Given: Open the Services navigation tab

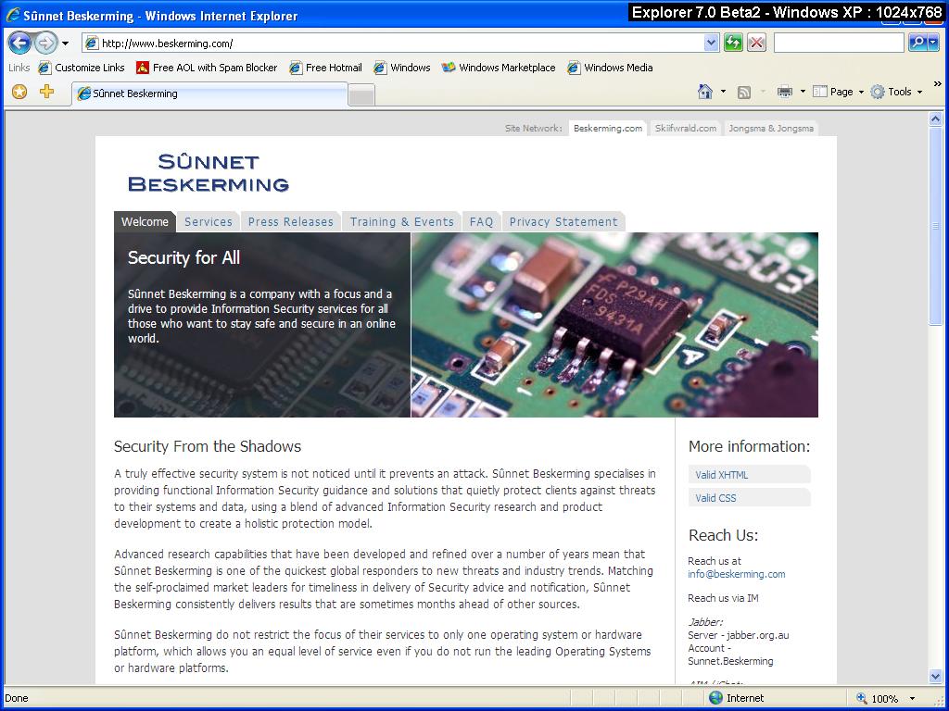Looking at the screenshot, I should tap(209, 222).
